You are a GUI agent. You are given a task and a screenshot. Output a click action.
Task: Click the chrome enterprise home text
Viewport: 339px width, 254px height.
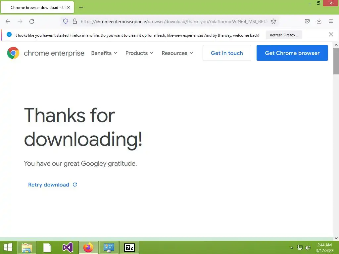pos(54,53)
